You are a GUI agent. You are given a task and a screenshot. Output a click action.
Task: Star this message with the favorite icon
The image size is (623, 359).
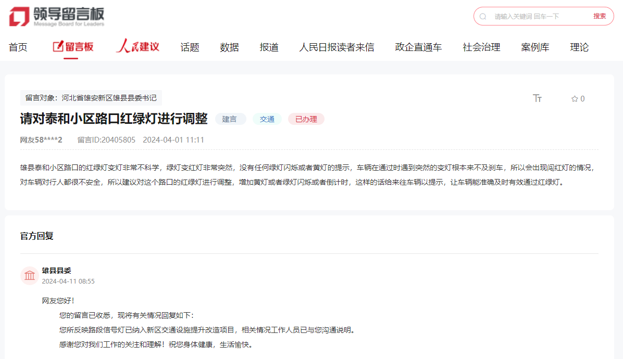(x=575, y=99)
